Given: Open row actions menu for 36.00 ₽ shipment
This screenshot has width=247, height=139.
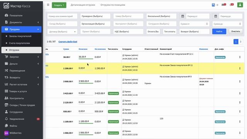Looking at the screenshot, I should [240, 57].
